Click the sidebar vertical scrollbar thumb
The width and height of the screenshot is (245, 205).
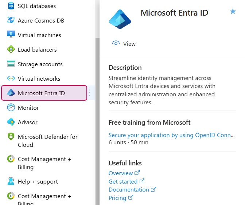pyautogui.click(x=97, y=121)
